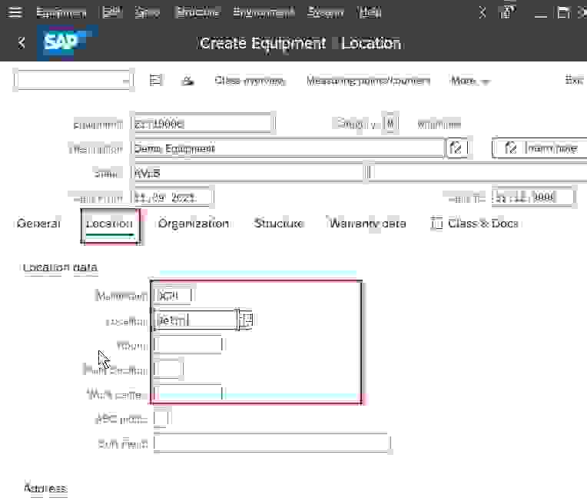Open the Warranty data tab
The height and width of the screenshot is (501, 587).
click(367, 224)
